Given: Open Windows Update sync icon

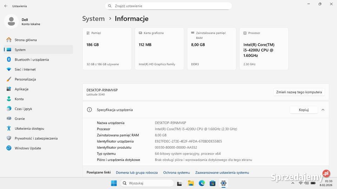Looking at the screenshot, I should point(9,148).
